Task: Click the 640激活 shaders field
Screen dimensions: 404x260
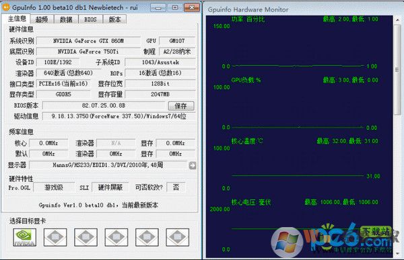Action: point(68,73)
